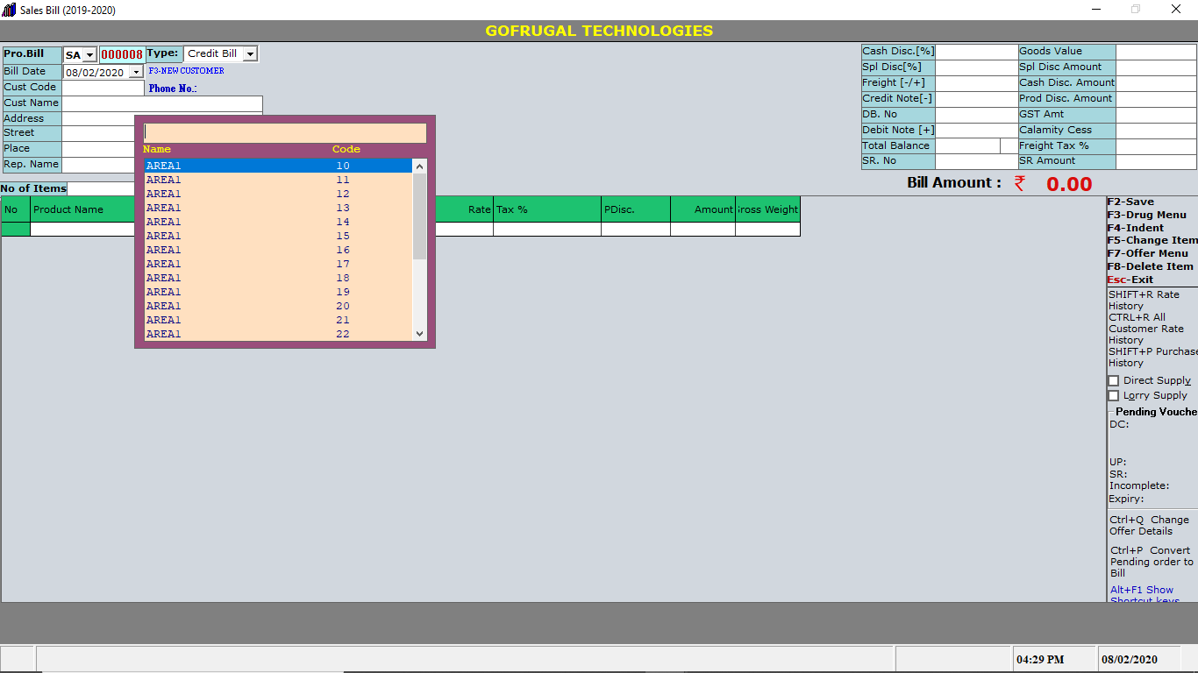Click the Amount column header
1198x673 pixels.
(x=702, y=209)
